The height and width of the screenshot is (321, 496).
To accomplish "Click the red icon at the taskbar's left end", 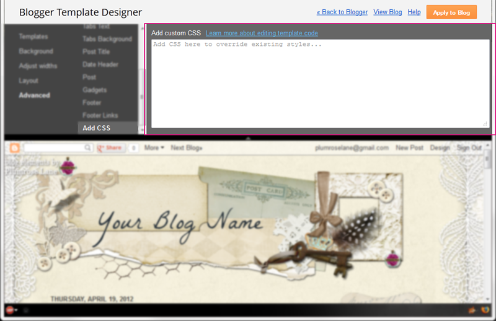I will tap(10, 310).
